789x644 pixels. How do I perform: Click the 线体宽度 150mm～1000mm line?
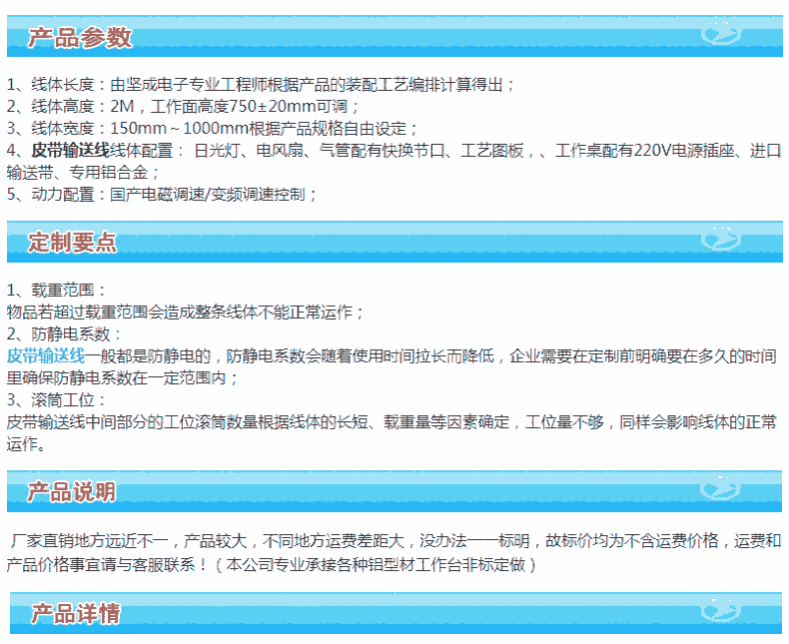(x=212, y=129)
